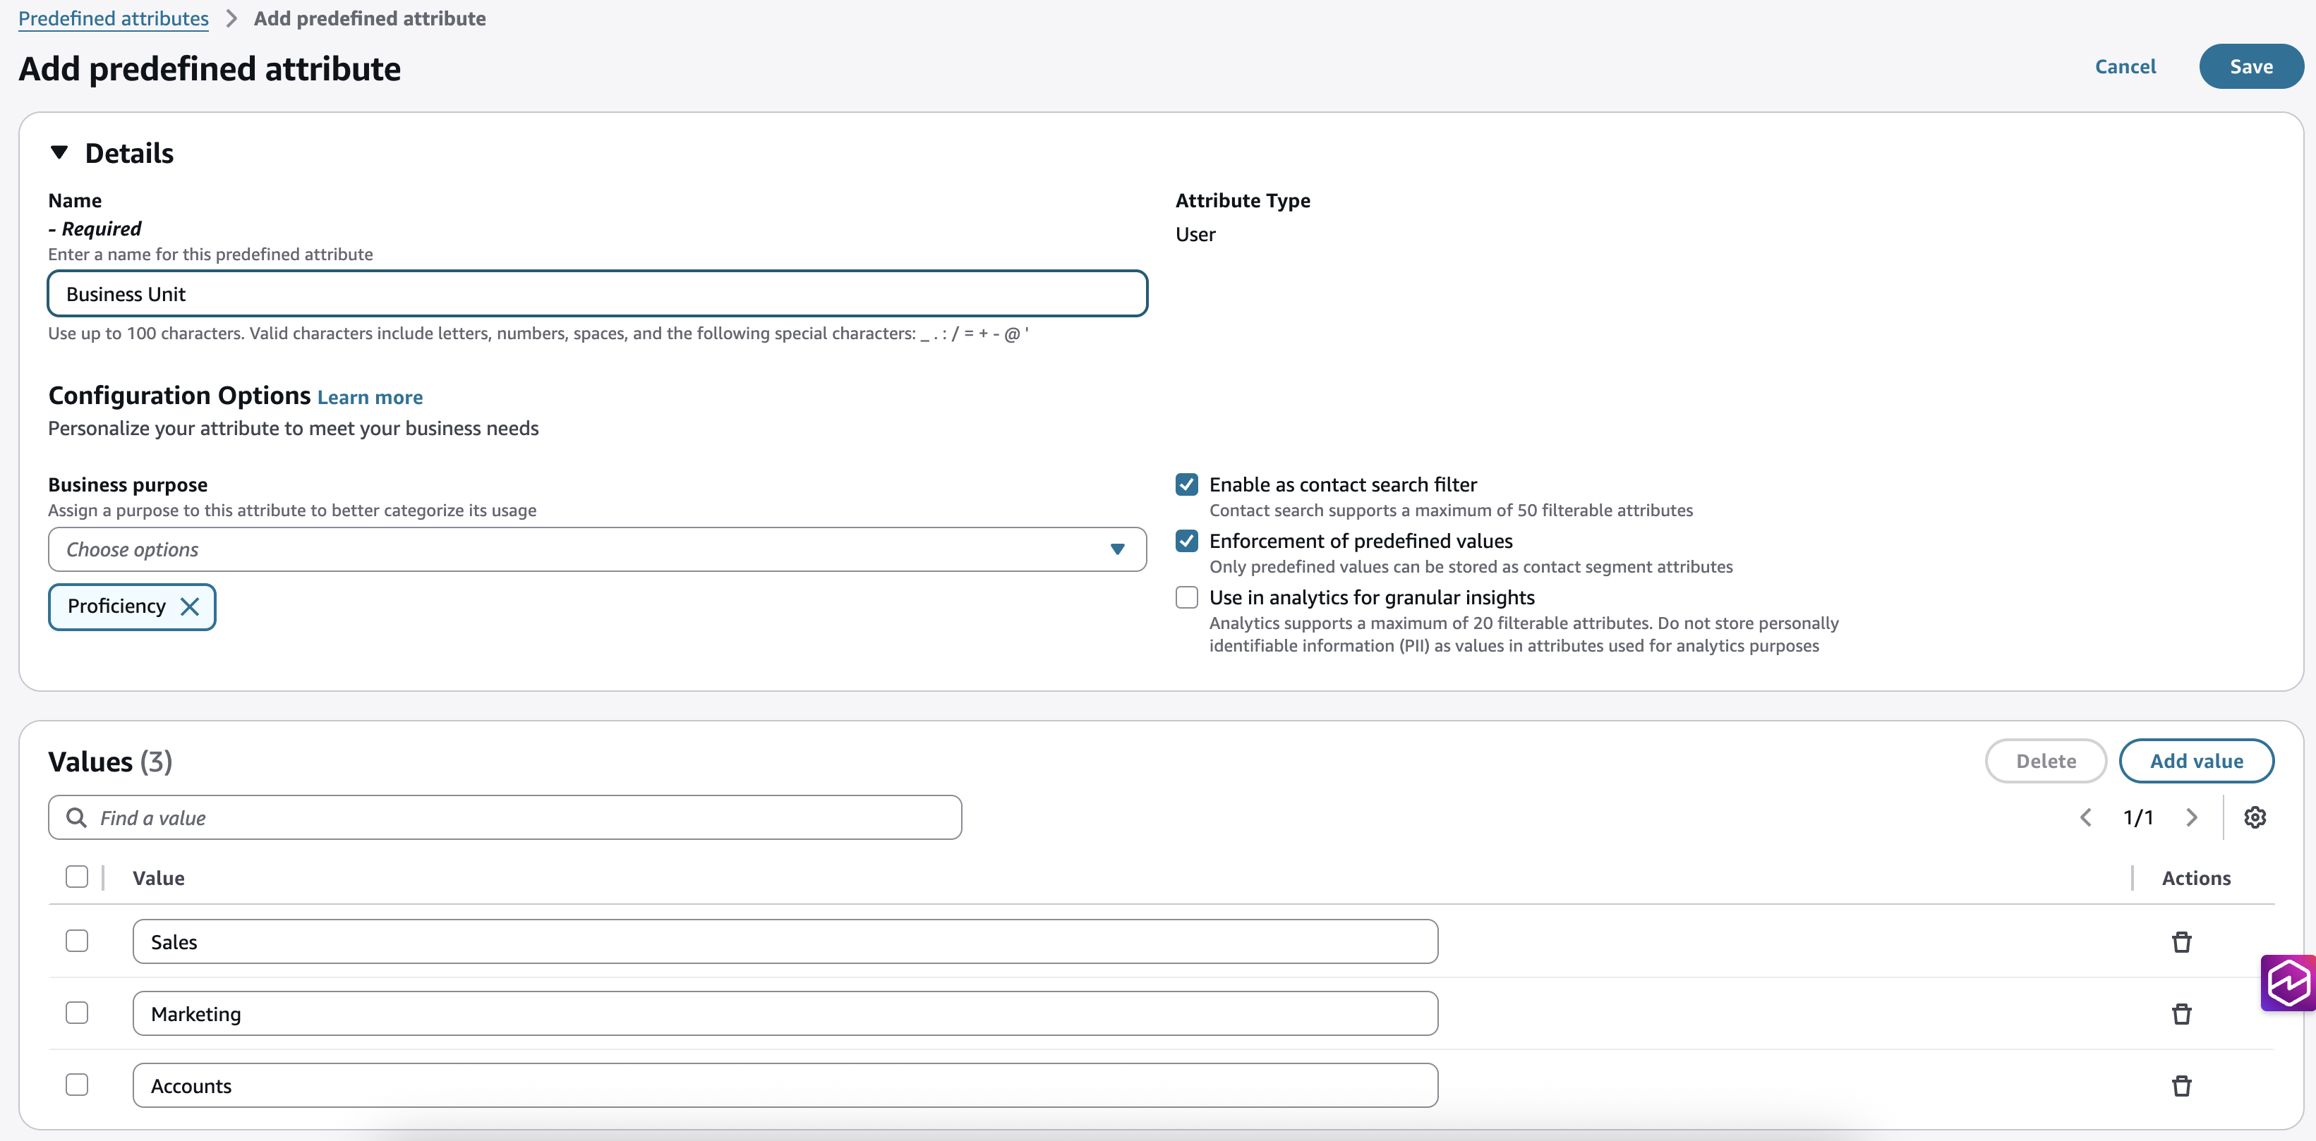2316x1141 pixels.
Task: Click into the Business Unit name field
Action: click(x=597, y=294)
